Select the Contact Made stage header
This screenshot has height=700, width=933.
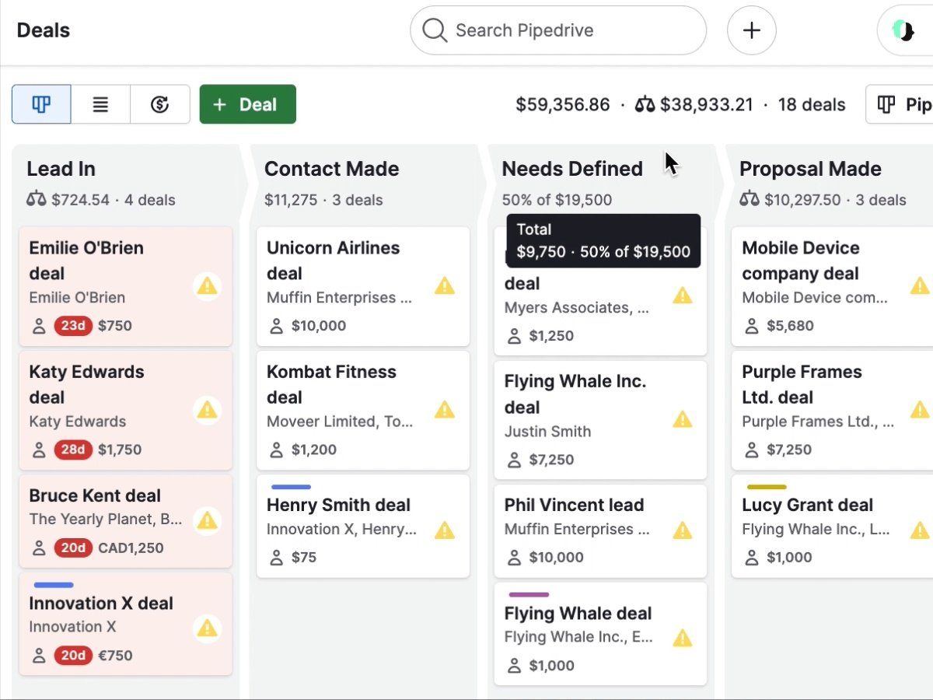click(x=331, y=169)
